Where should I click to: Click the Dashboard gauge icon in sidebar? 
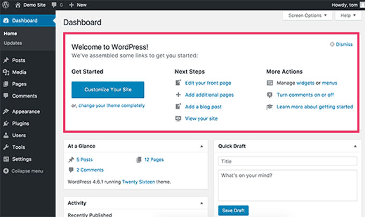6,20
